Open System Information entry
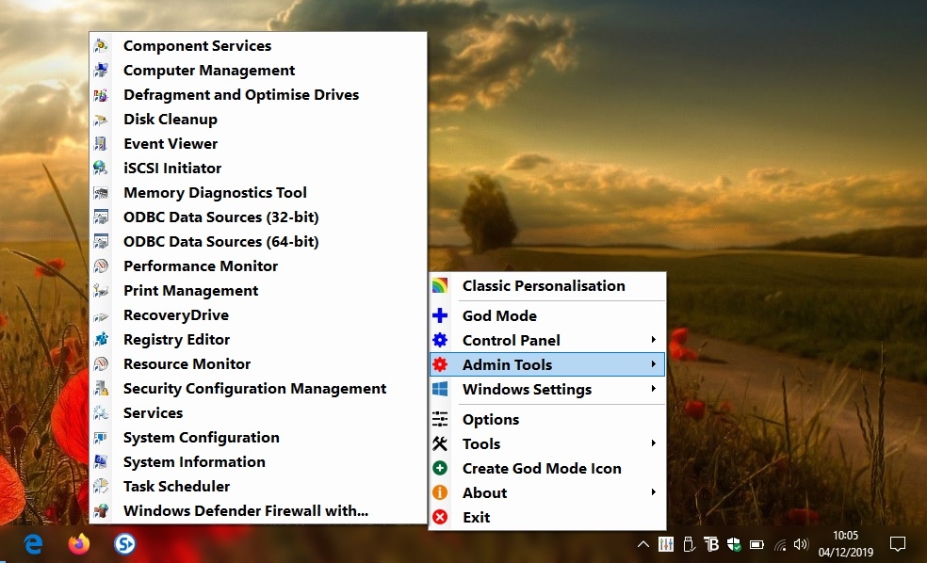Viewport: 927px width, 563px height. click(x=258, y=462)
